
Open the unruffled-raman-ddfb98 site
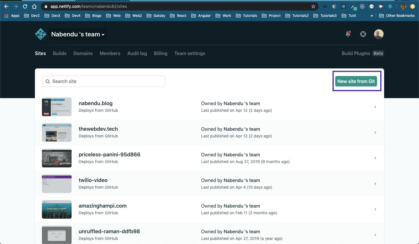[x=109, y=231]
